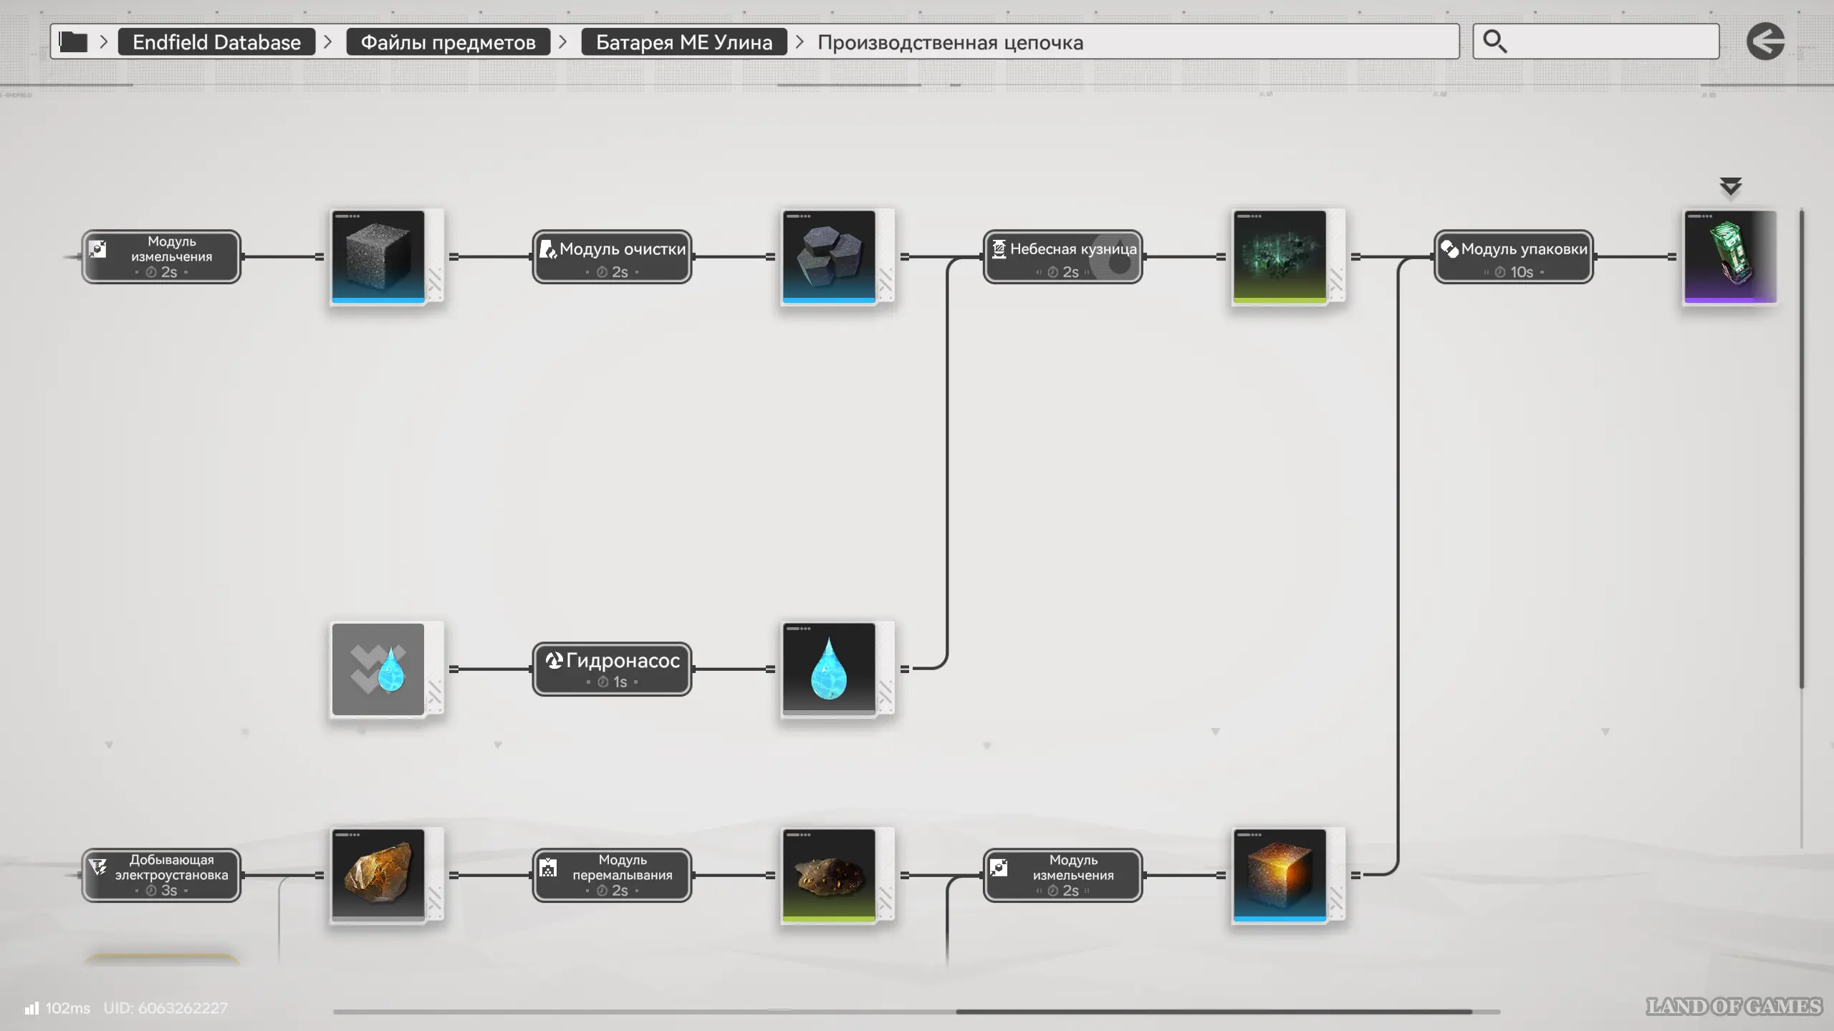Viewport: 1834px width, 1031px height.
Task: Click the Небесная кузница facility node
Action: pos(1062,257)
